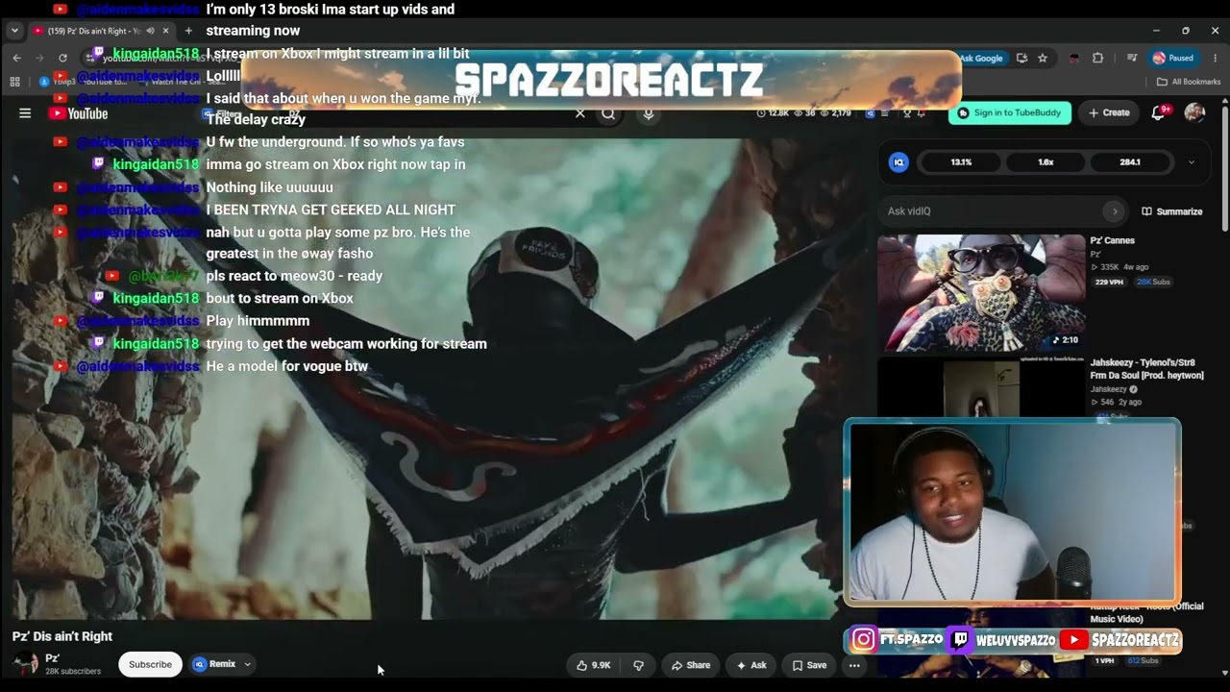This screenshot has width=1230, height=692.
Task: Like the video with 9.9K likes
Action: tap(594, 665)
